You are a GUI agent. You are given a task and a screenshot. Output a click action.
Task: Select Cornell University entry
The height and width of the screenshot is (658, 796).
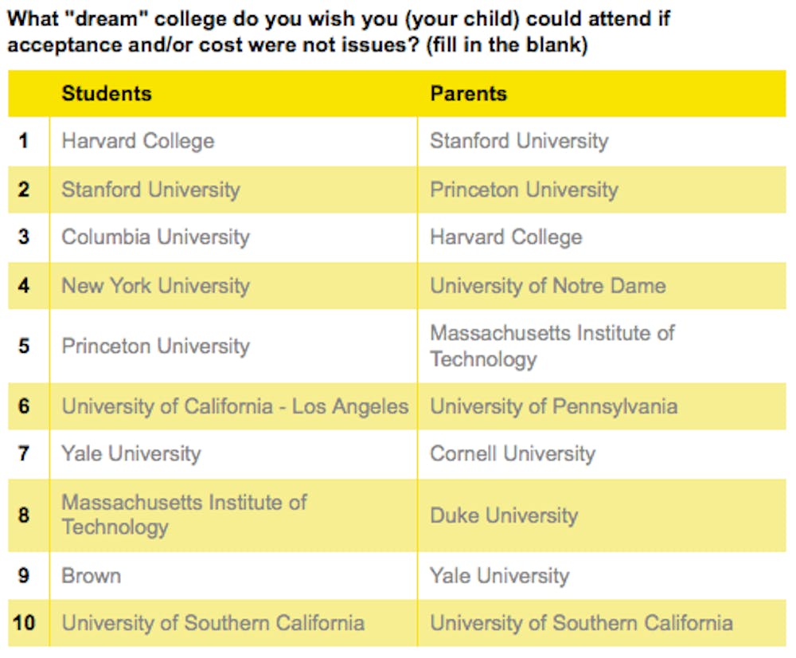click(513, 454)
